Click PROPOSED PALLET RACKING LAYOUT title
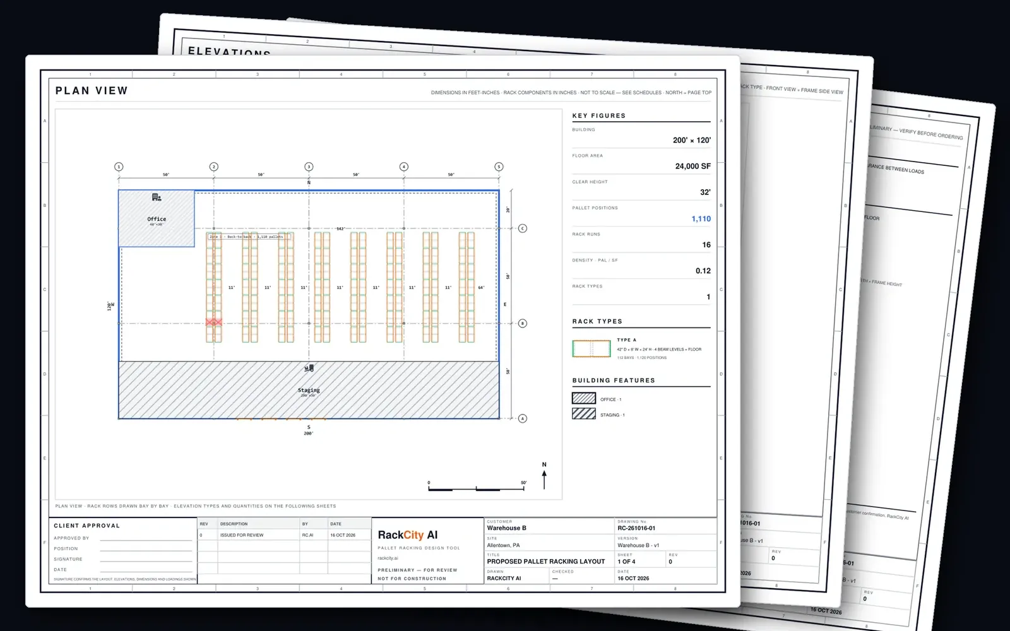This screenshot has height=631, width=1010. pos(546,562)
